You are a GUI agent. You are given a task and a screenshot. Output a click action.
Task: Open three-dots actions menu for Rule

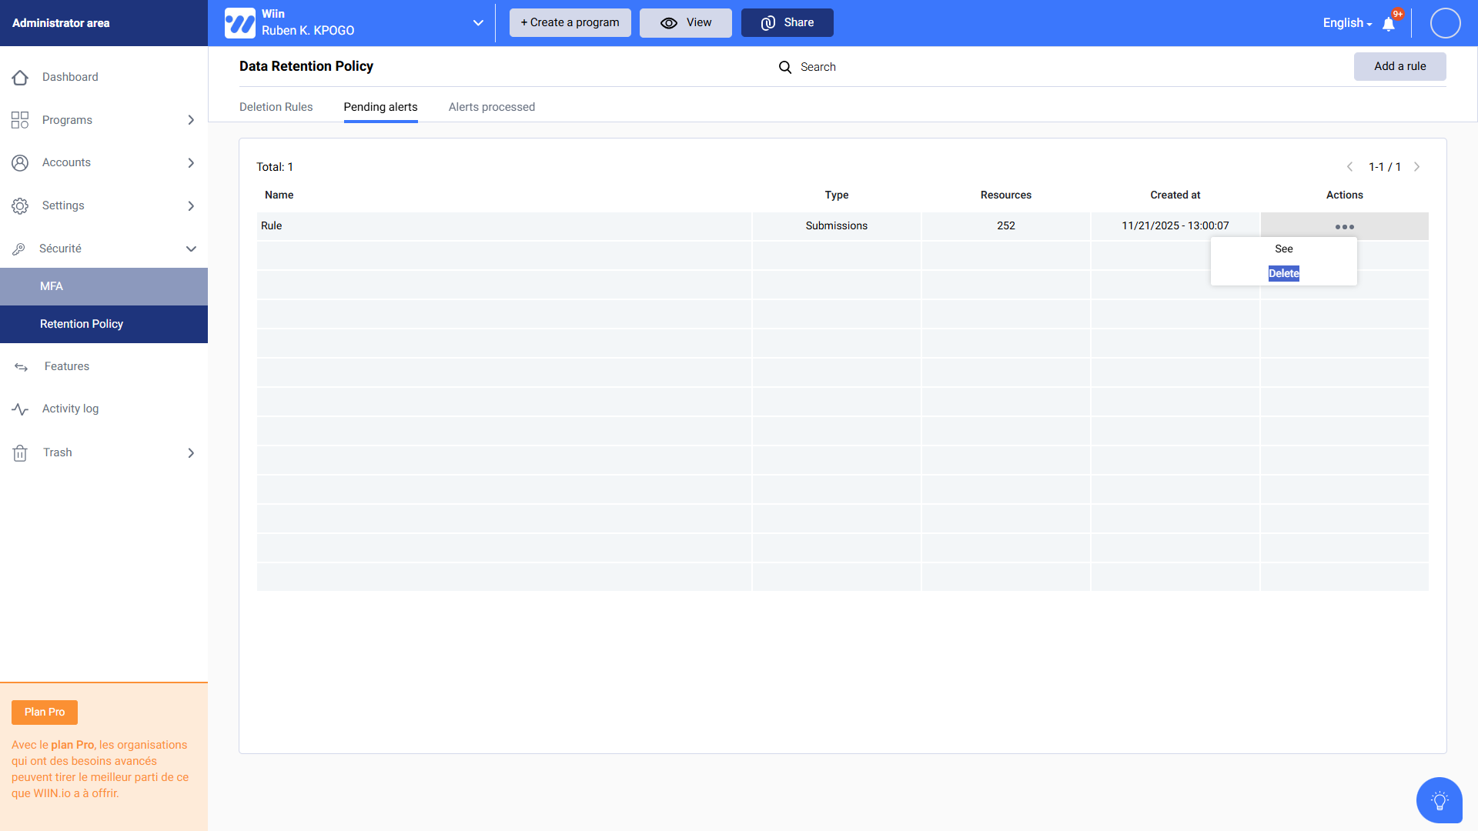[1344, 227]
